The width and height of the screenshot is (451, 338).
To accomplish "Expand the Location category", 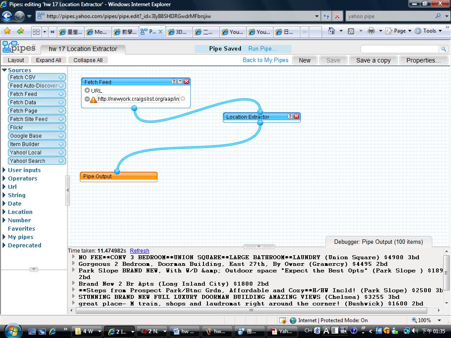I will click(x=4, y=212).
